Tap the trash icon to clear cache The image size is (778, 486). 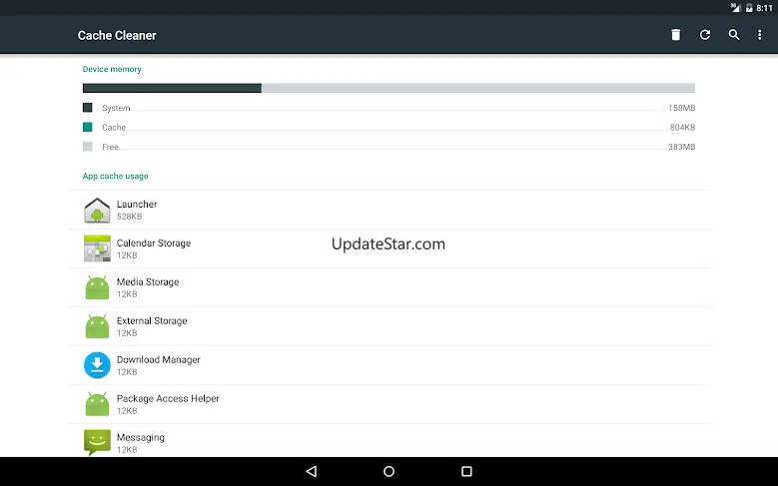[675, 35]
